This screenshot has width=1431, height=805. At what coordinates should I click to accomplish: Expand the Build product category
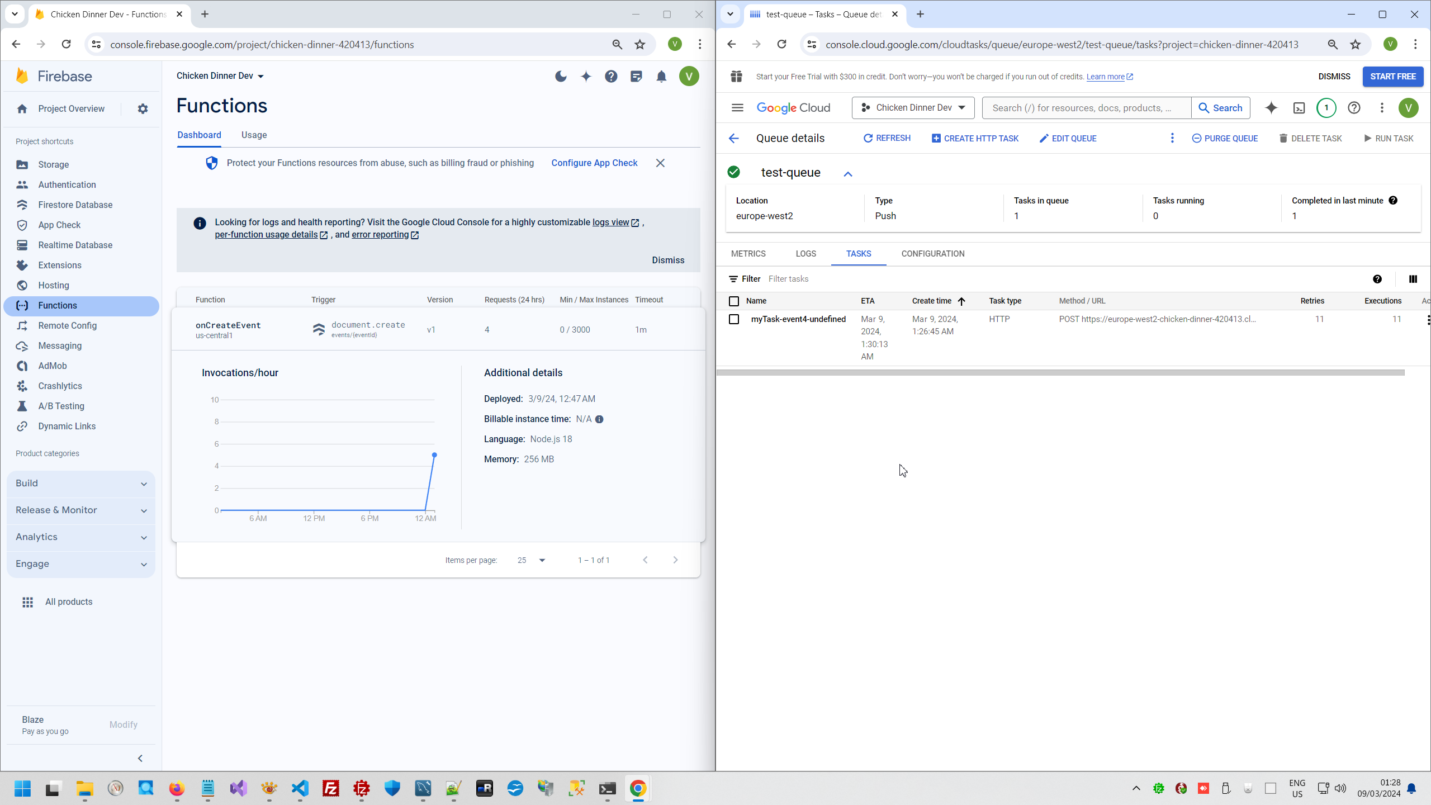tap(81, 484)
